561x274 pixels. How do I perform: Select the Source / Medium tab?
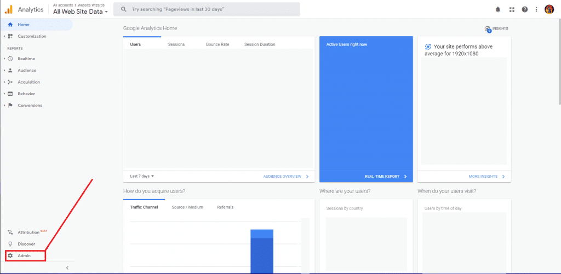point(187,207)
